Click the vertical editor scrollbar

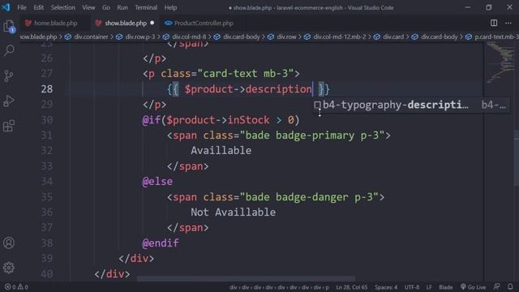[x=517, y=159]
